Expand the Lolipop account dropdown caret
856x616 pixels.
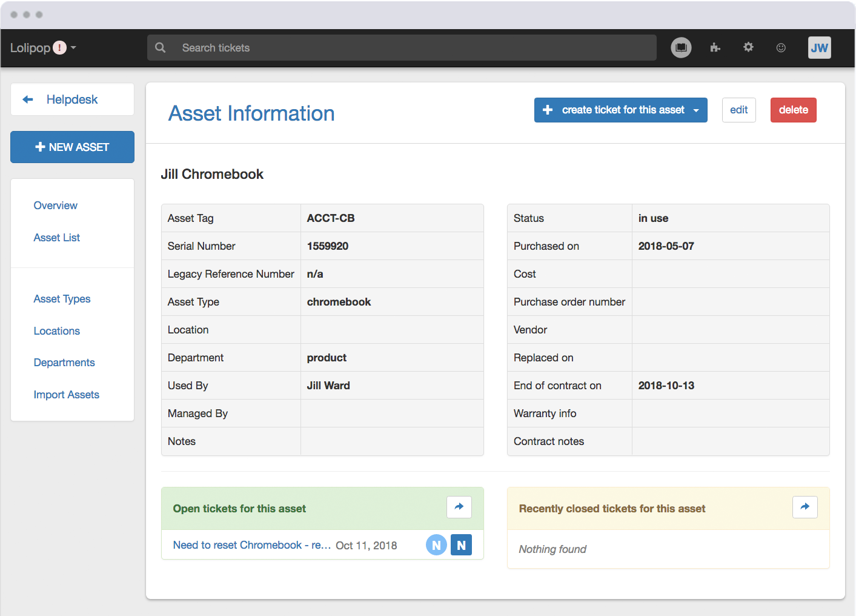coord(73,47)
